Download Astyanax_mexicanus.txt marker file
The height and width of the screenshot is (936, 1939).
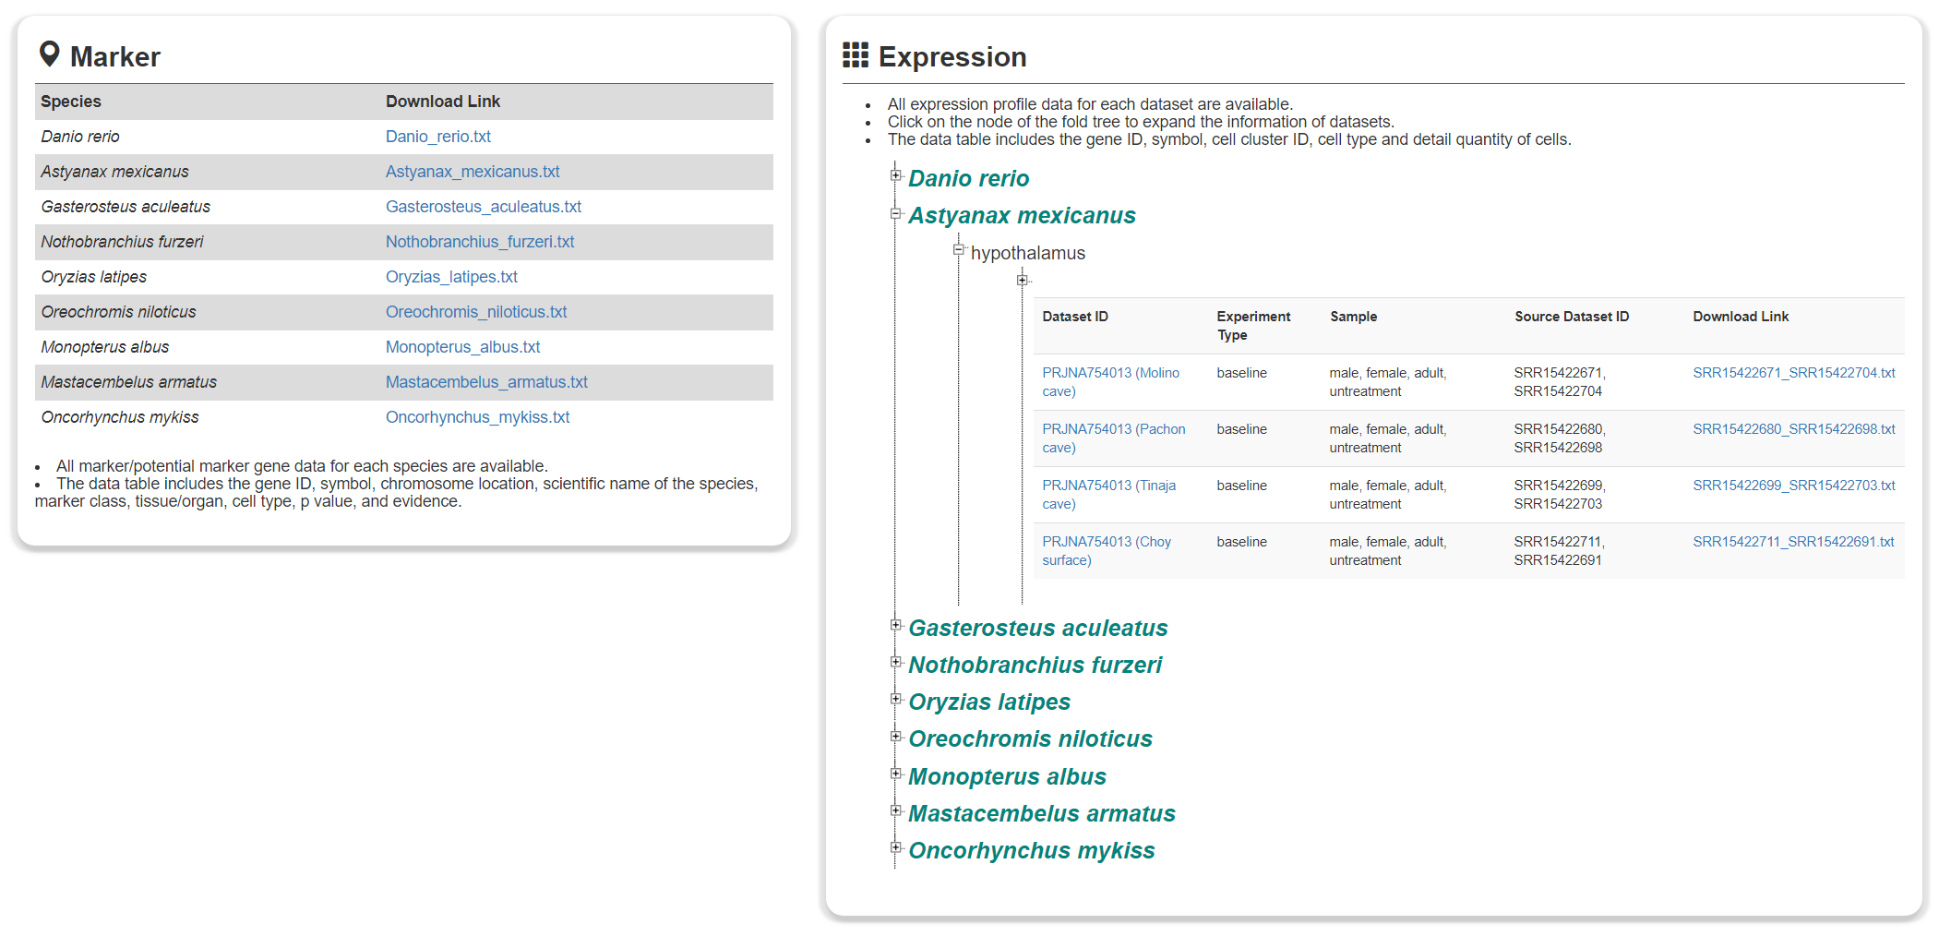tap(473, 172)
